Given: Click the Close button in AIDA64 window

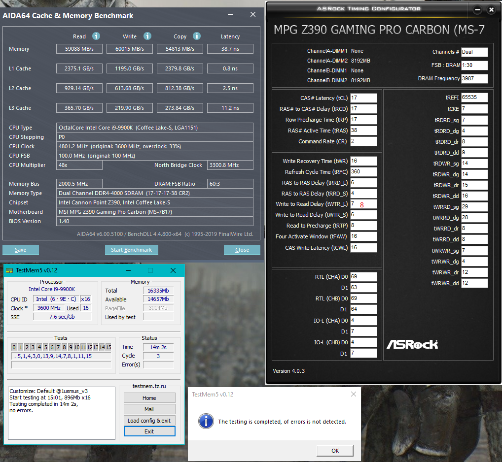Looking at the screenshot, I should pyautogui.click(x=242, y=250).
